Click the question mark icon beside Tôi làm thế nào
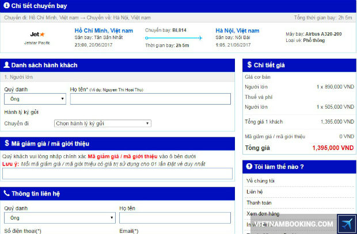357x234 pixels. click(249, 166)
